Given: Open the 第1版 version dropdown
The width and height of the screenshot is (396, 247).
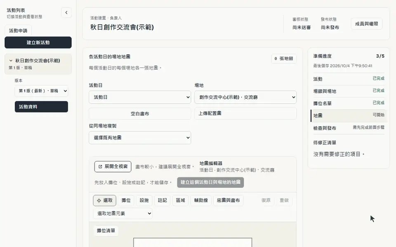Looking at the screenshot, I should tap(41, 91).
